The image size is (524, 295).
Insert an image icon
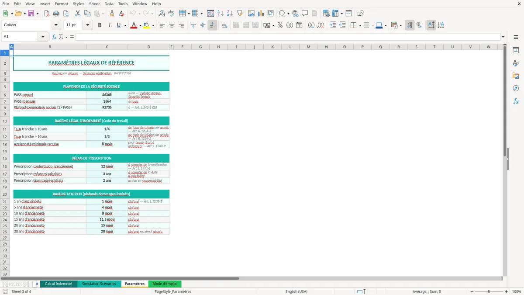tap(252, 14)
